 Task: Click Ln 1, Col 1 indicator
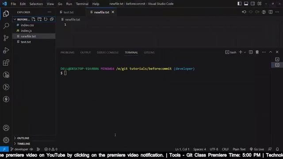182,149
